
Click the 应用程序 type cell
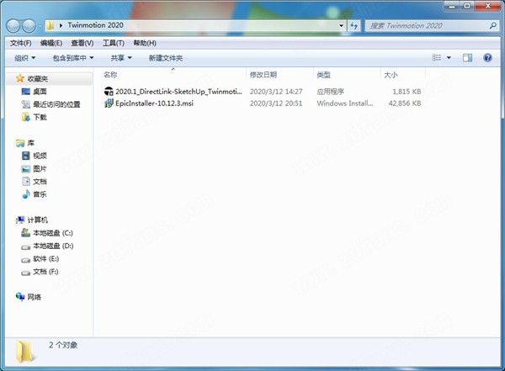(x=331, y=92)
